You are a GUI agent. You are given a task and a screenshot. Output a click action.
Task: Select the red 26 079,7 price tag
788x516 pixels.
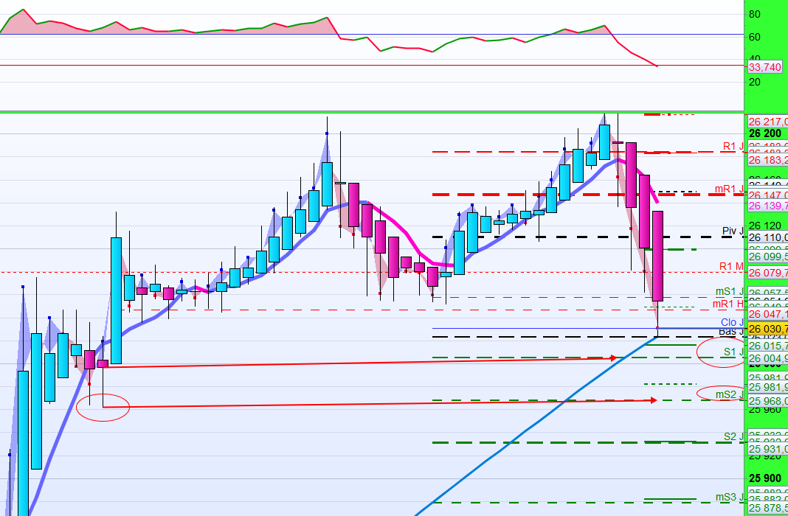(768, 273)
